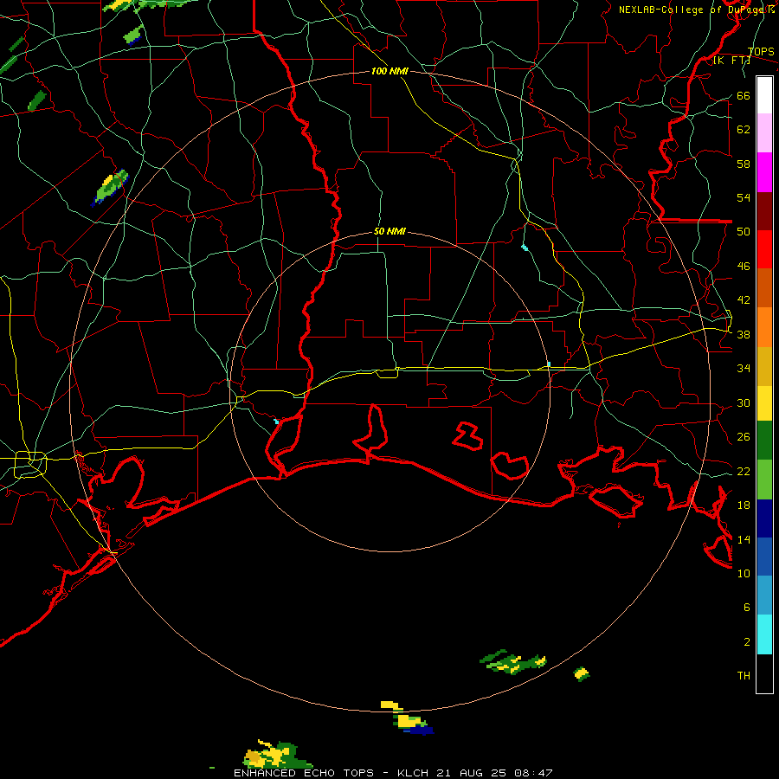Screen dimensions: 779x779
Task: Click the yellow highway loop around Houston
Action: pyautogui.click(x=30, y=465)
